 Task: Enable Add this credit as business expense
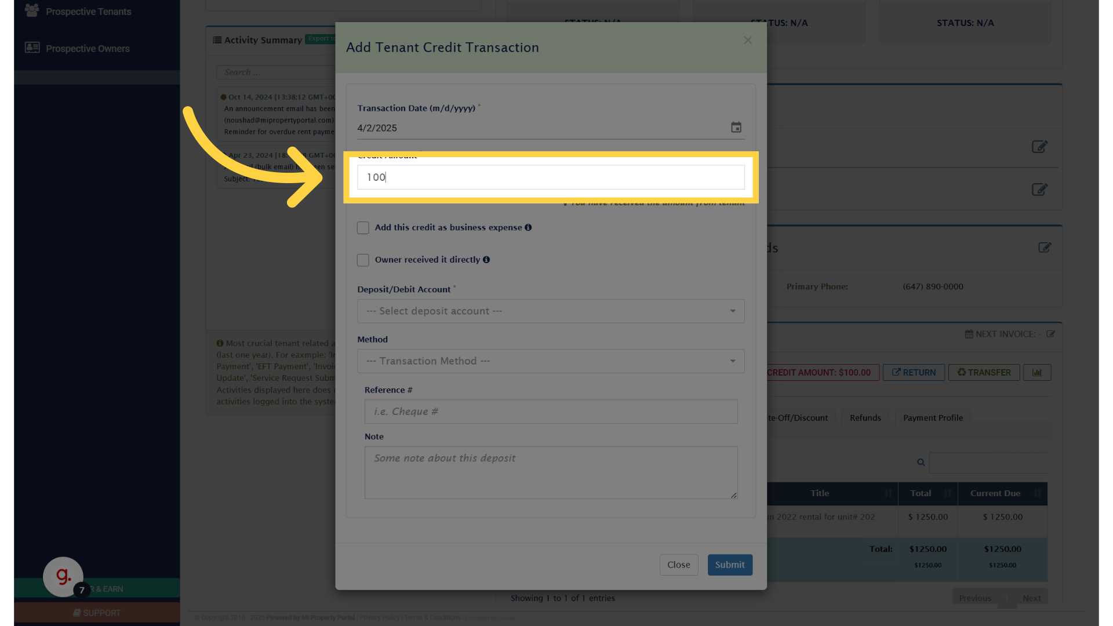(363, 228)
